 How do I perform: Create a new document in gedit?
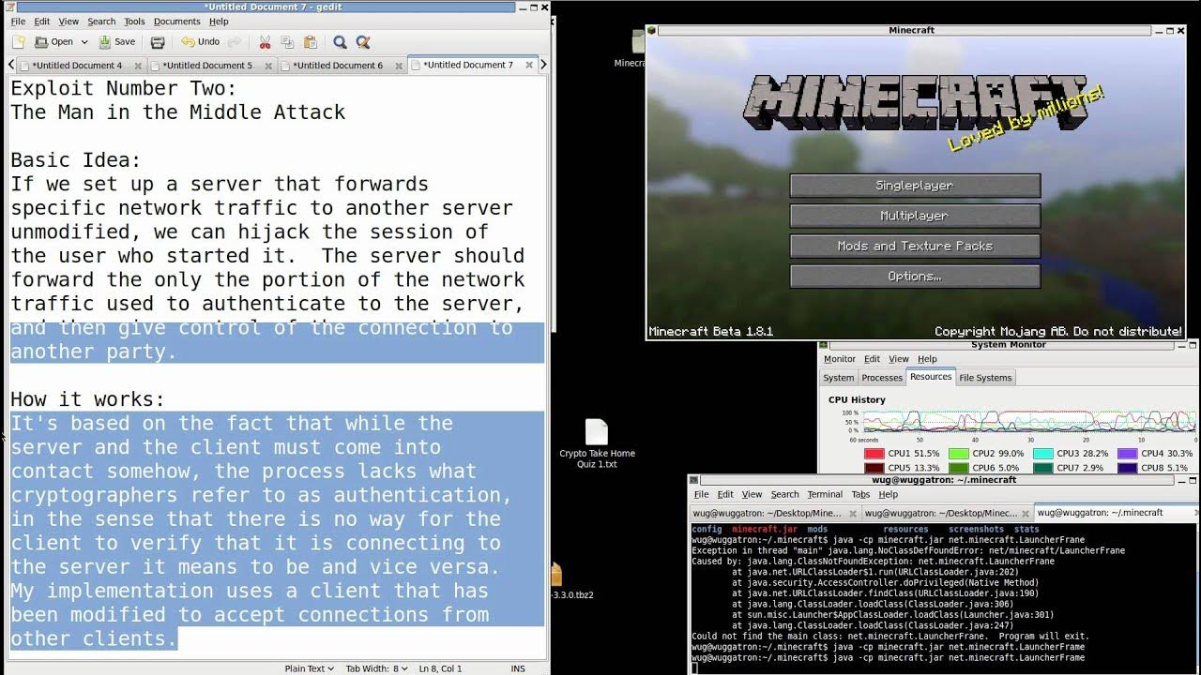pyautogui.click(x=18, y=42)
